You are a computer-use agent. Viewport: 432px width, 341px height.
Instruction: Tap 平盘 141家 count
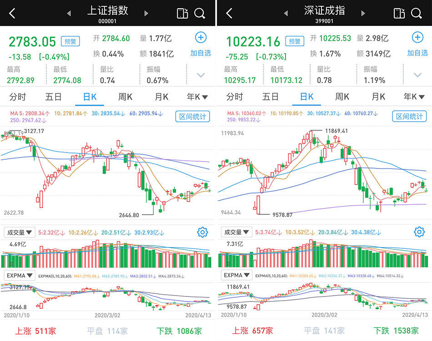point(324,331)
